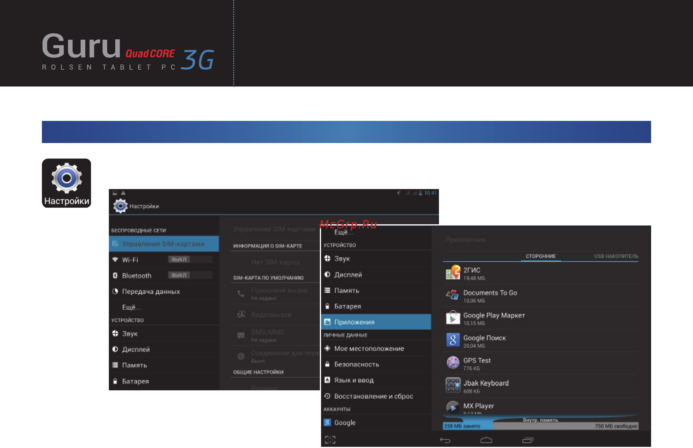The height and width of the screenshot is (448, 693).
Task: Open Jbak Keyboard app entry
Action: tap(541, 386)
